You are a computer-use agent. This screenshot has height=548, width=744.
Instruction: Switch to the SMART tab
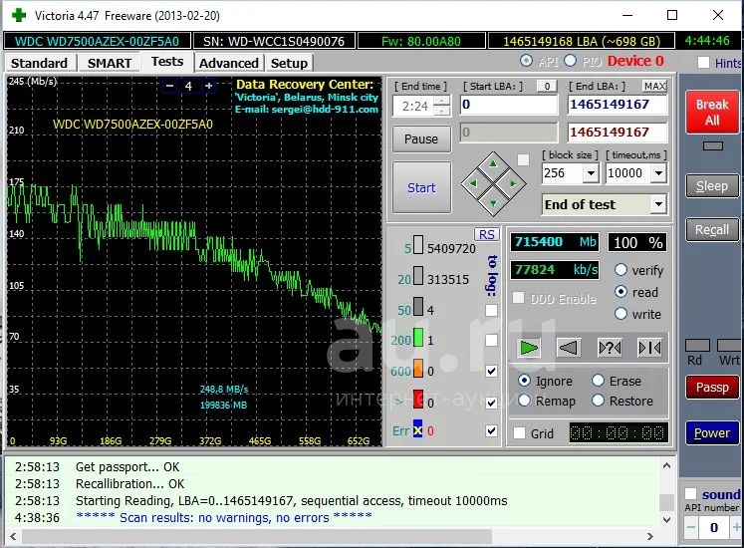[x=109, y=63]
